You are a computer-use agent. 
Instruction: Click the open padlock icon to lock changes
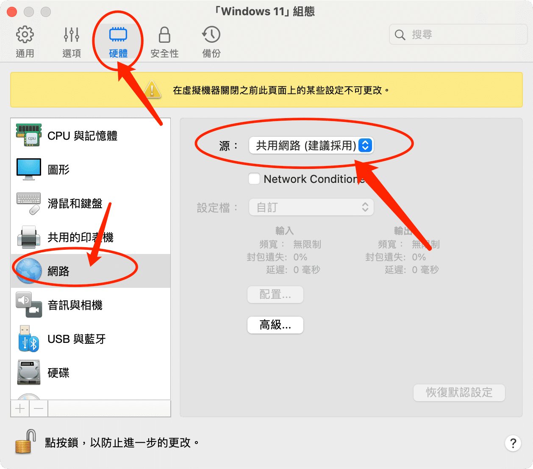[25, 442]
